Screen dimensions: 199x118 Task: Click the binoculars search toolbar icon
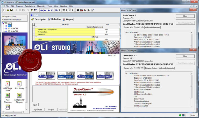(x=78, y=10)
